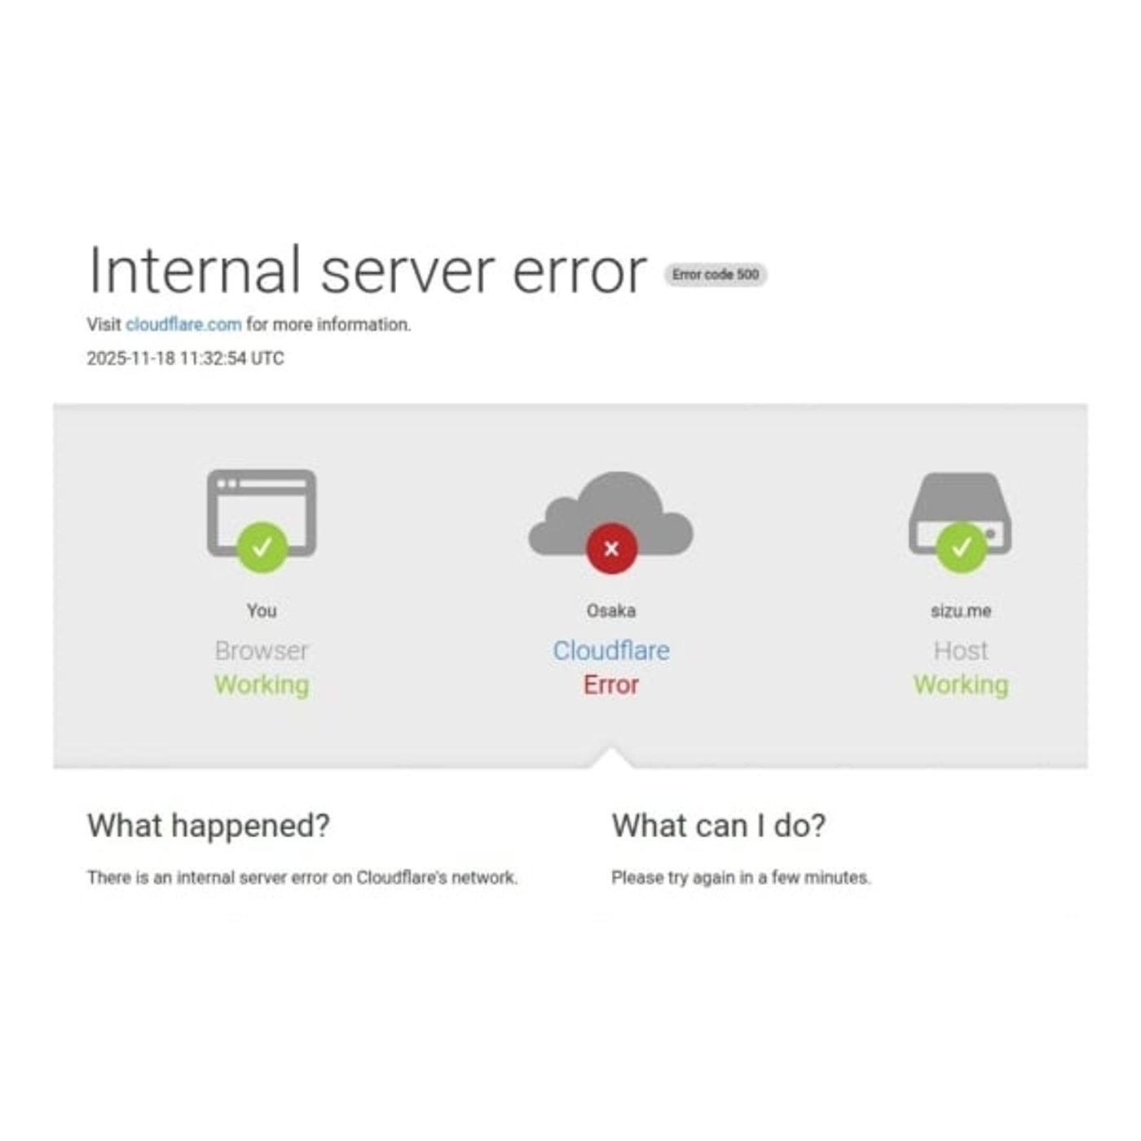Image resolution: width=1141 pixels, height=1141 pixels.
Task: Click the Osaka location label
Action: pos(611,610)
